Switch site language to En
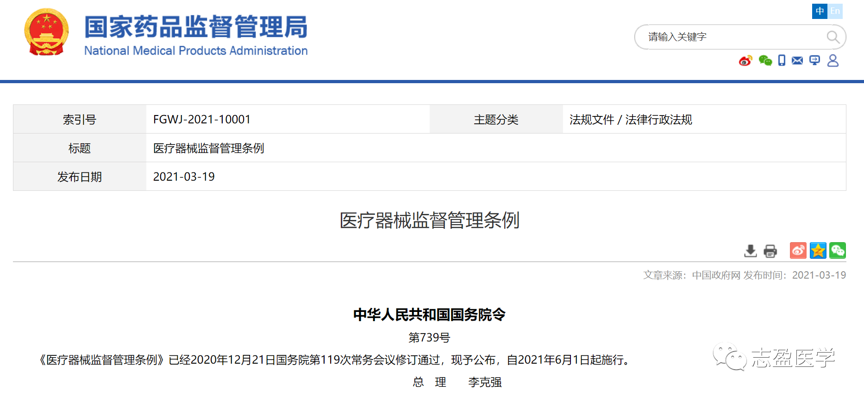Screen dimensions: 864x396 click(835, 11)
